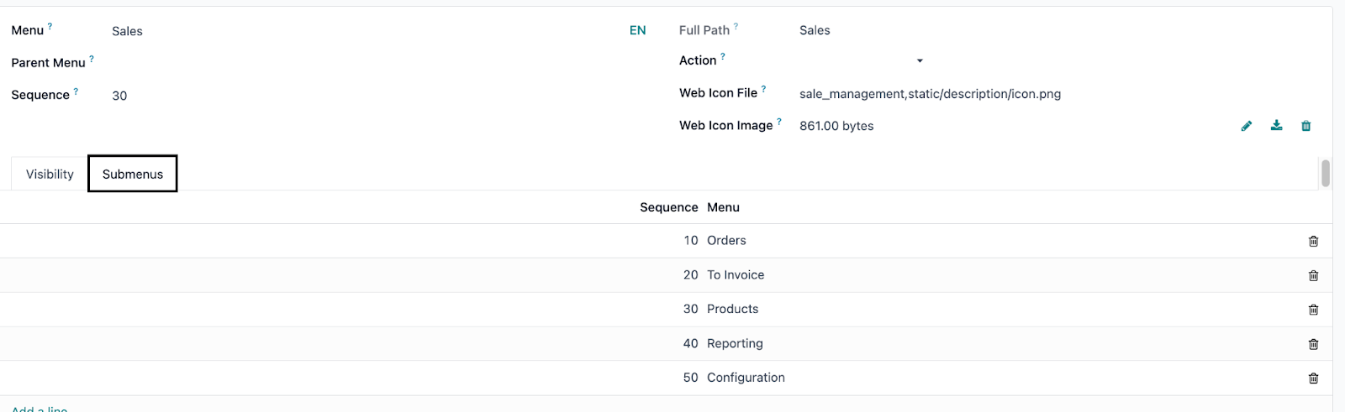Click the EN translation button
Image resolution: width=1345 pixels, height=412 pixels.
638,30
